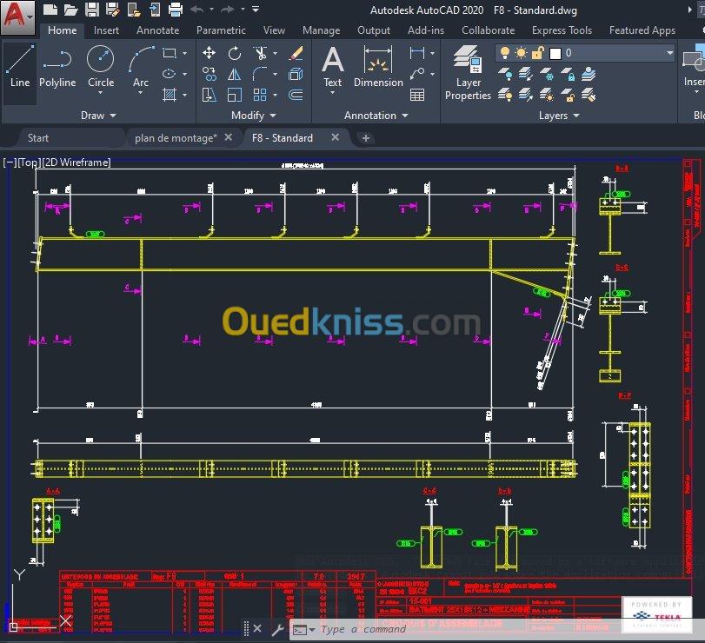Close the F8 - Standard drawing tab

pyautogui.click(x=335, y=137)
